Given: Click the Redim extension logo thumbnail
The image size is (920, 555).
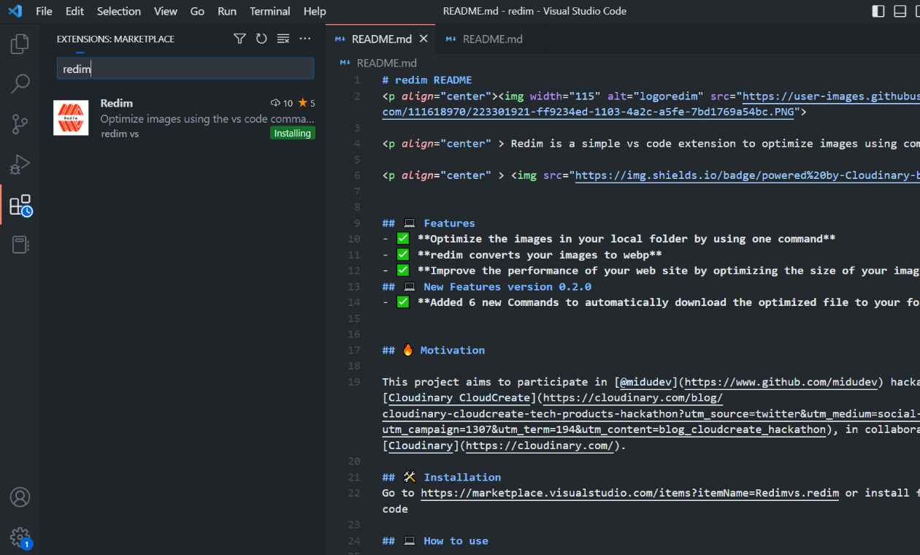Looking at the screenshot, I should tap(71, 118).
